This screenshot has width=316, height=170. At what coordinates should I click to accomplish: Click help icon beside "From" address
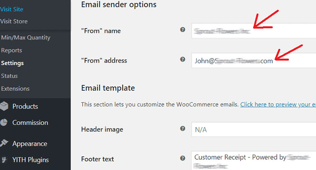coord(182,59)
